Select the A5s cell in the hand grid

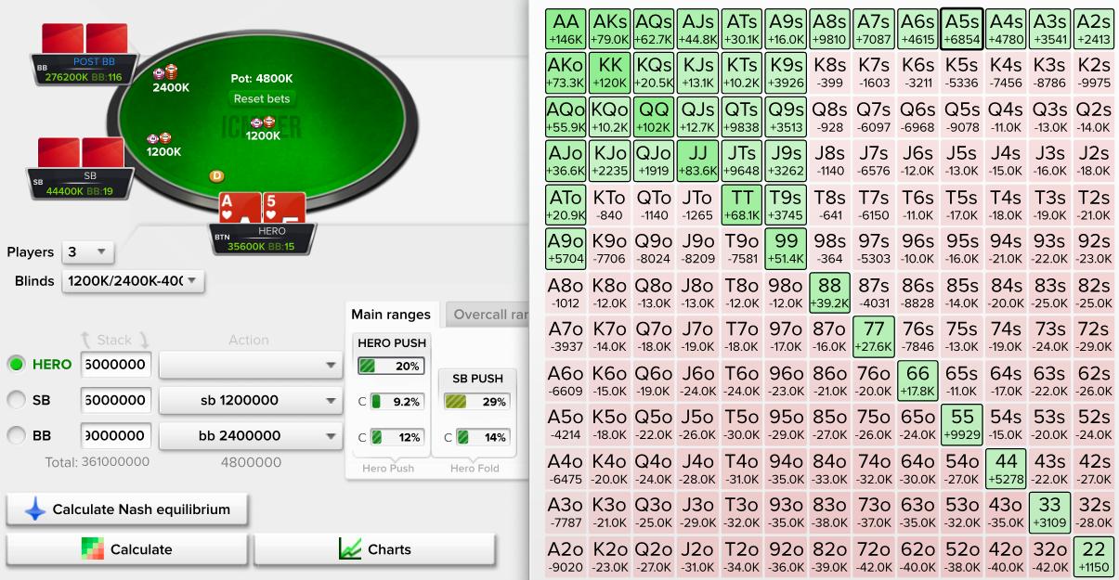(x=961, y=29)
